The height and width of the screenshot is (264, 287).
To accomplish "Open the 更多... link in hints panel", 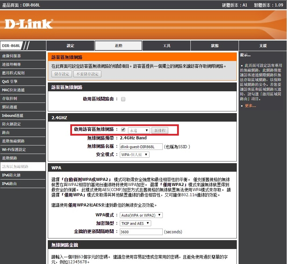I will [x=250, y=106].
